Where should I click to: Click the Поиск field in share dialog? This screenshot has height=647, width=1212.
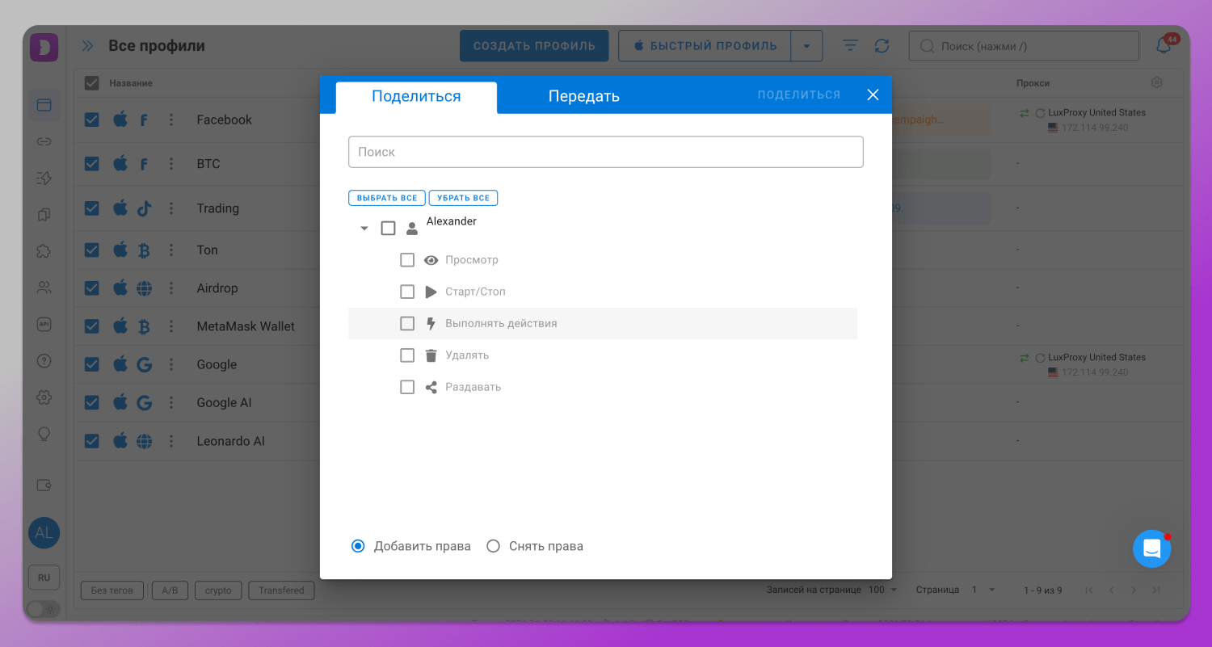pyautogui.click(x=605, y=152)
